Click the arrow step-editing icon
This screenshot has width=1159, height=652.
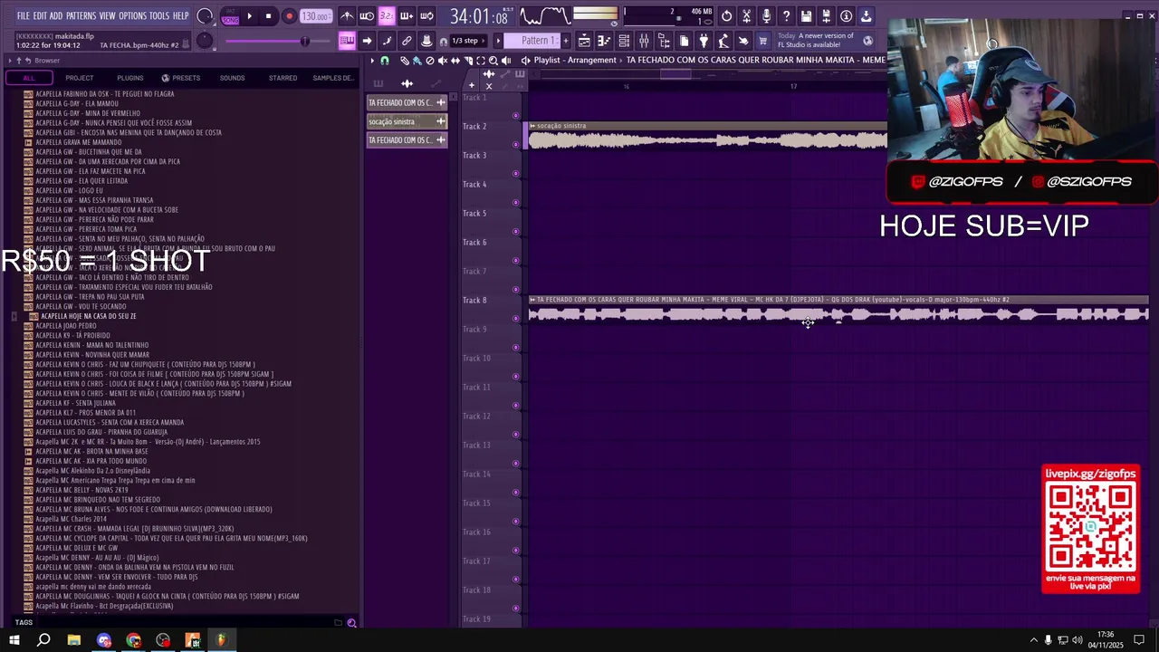367,41
